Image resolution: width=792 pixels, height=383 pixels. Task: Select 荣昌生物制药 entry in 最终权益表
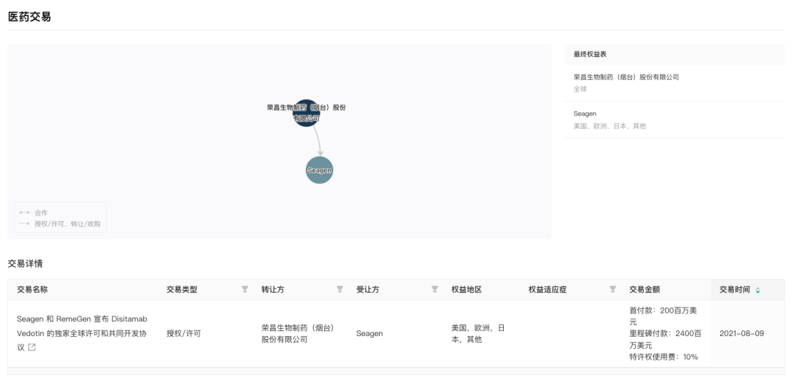[x=626, y=77]
